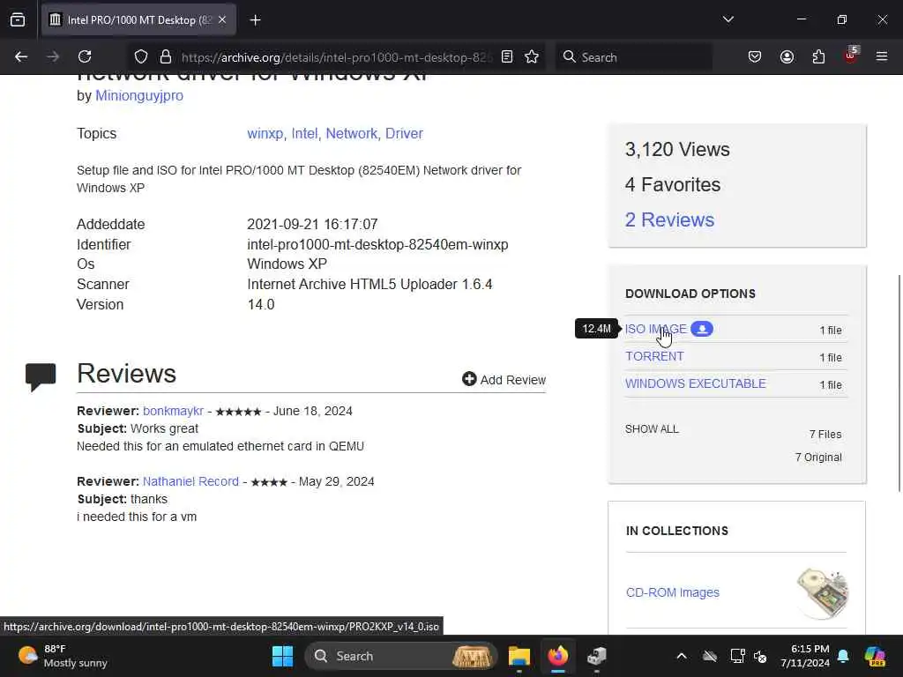Viewport: 903px width, 677px height.
Task: Toggle reader view icon in address bar
Action: click(x=507, y=57)
